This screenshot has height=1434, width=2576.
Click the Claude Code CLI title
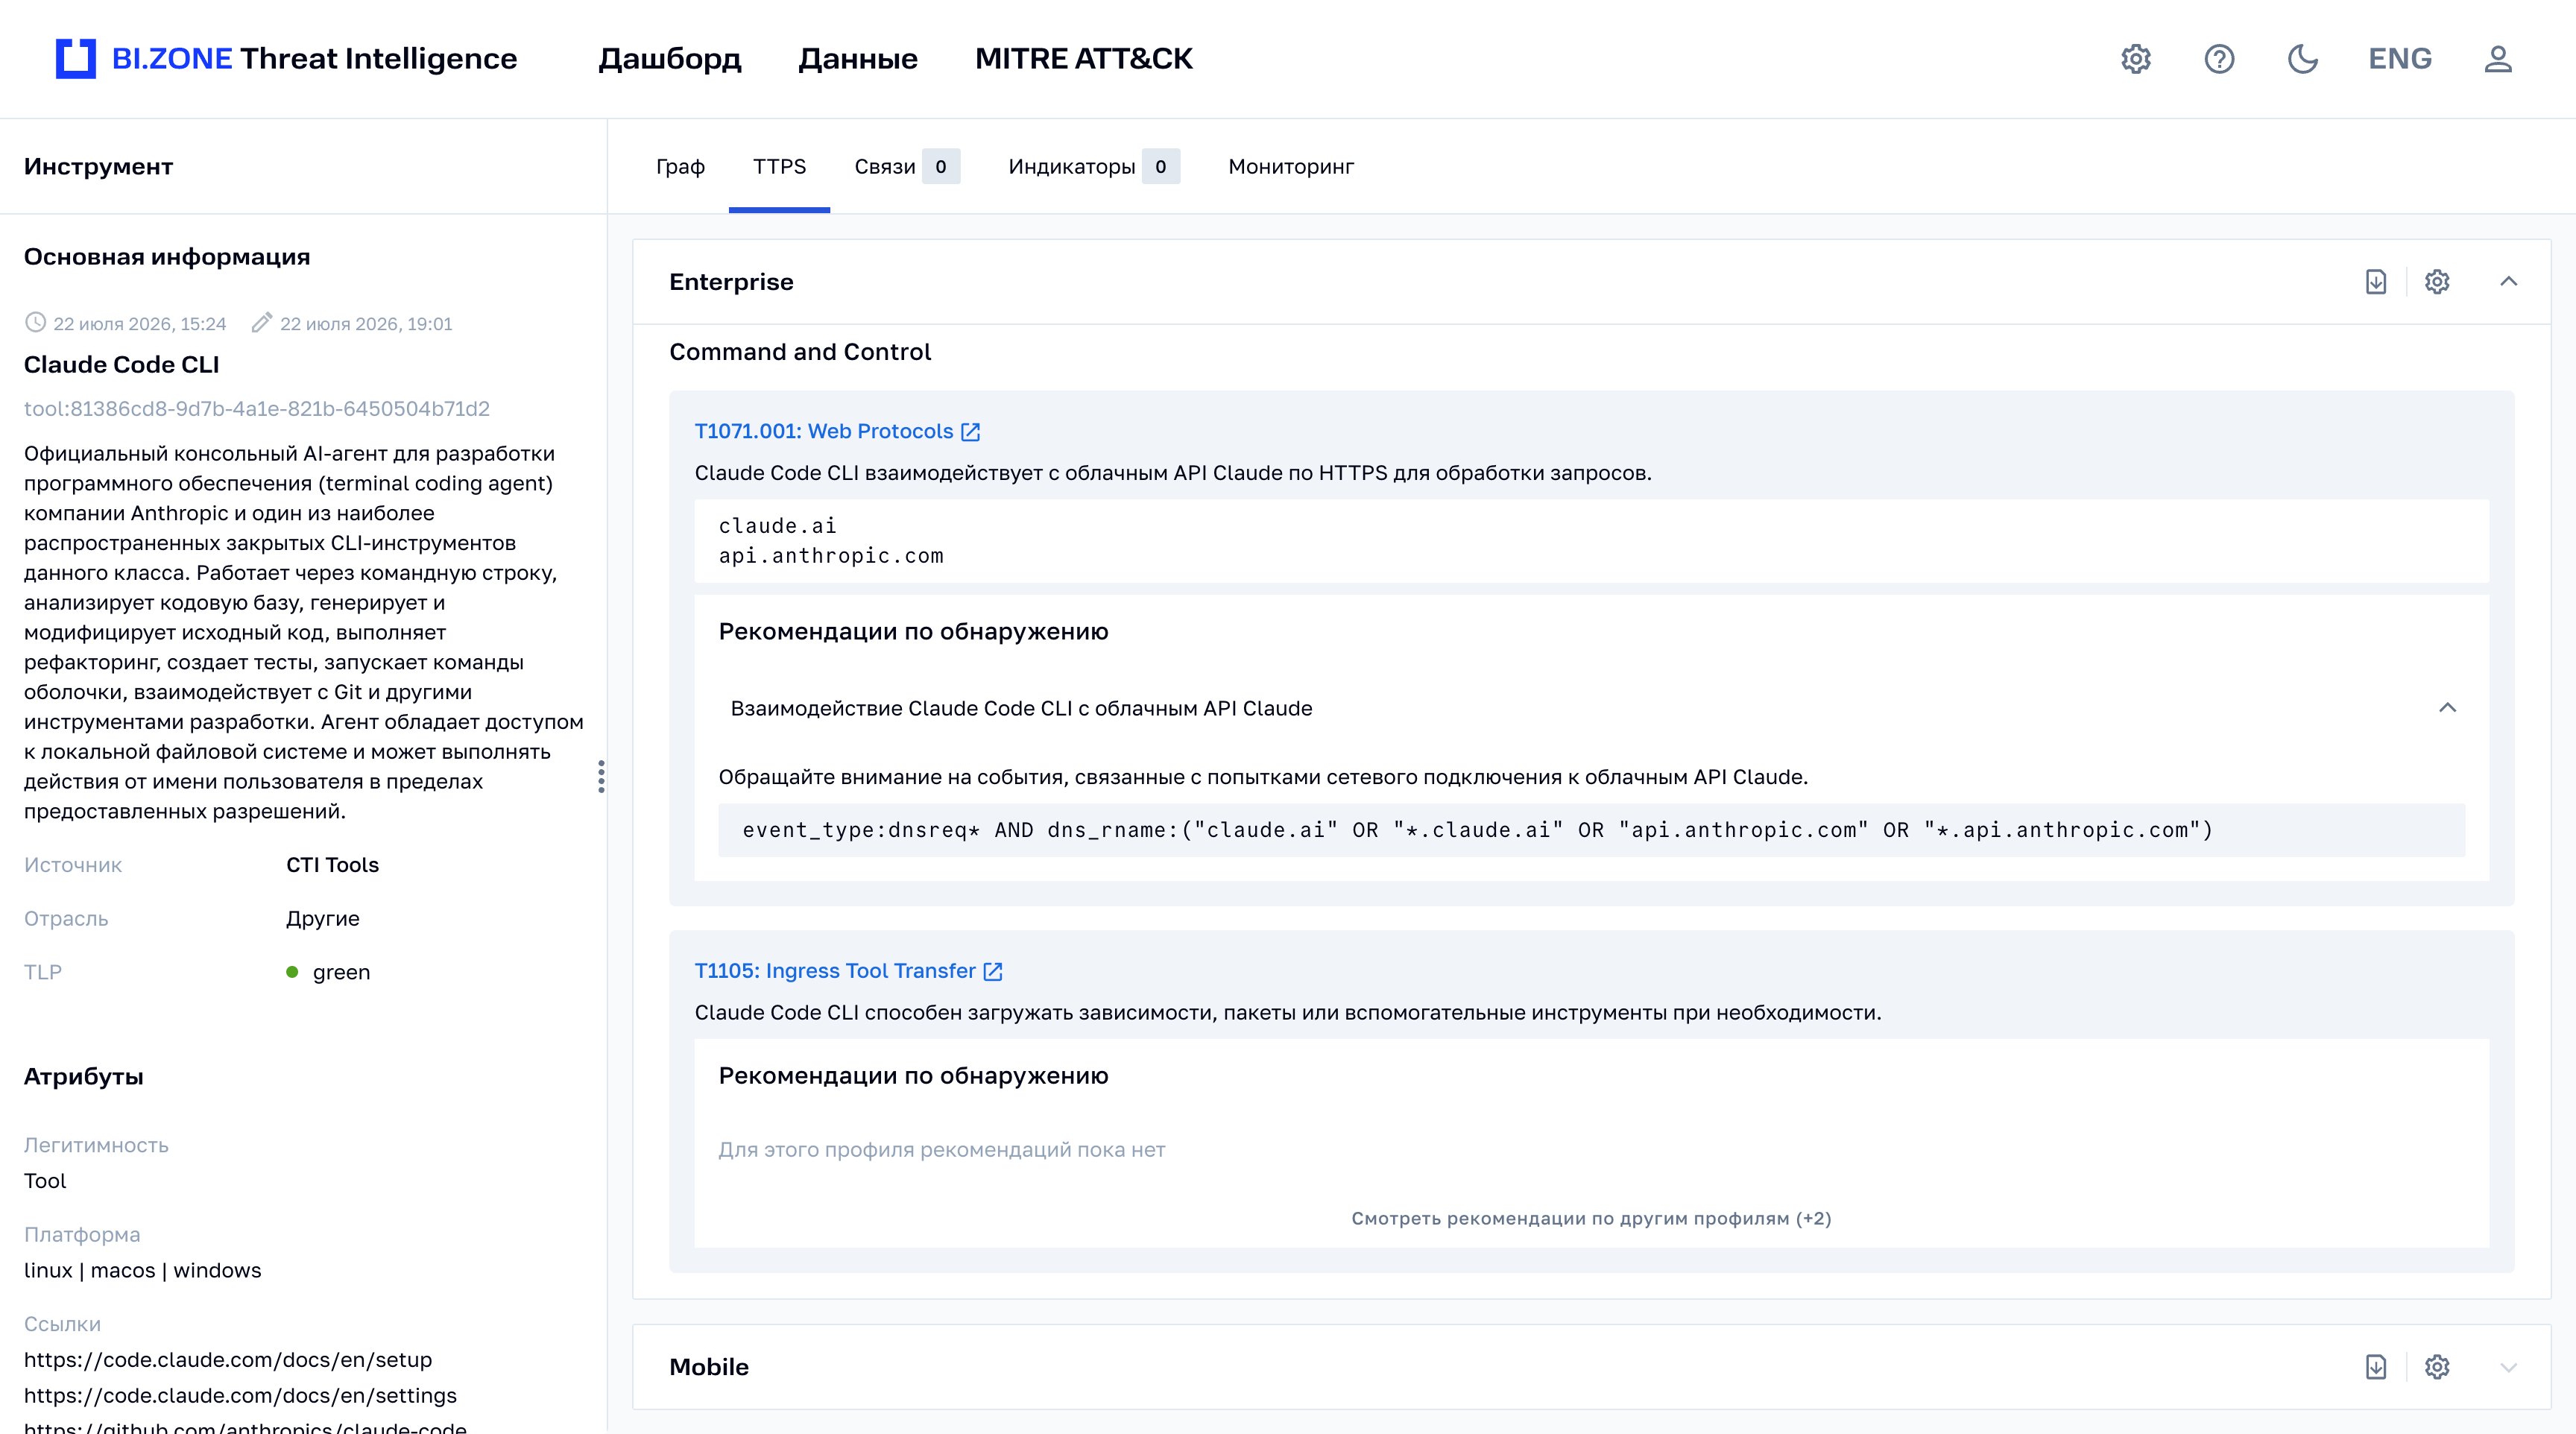point(121,365)
